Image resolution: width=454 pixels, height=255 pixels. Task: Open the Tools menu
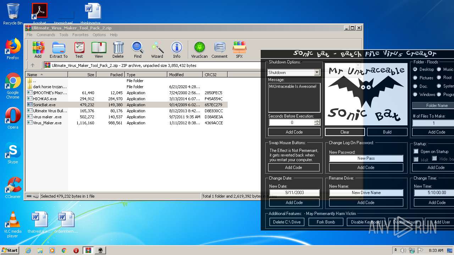point(64,35)
